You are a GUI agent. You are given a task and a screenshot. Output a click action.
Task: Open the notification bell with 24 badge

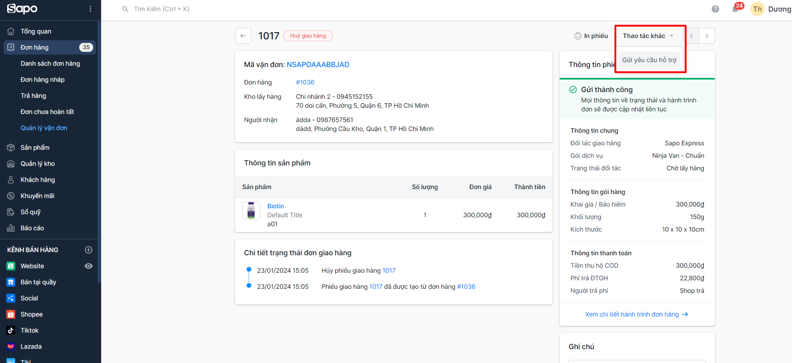tap(735, 9)
